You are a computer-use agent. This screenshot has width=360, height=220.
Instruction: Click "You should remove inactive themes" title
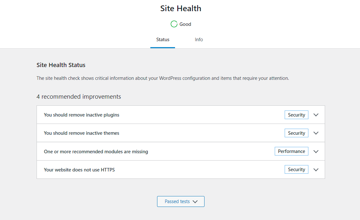81,133
